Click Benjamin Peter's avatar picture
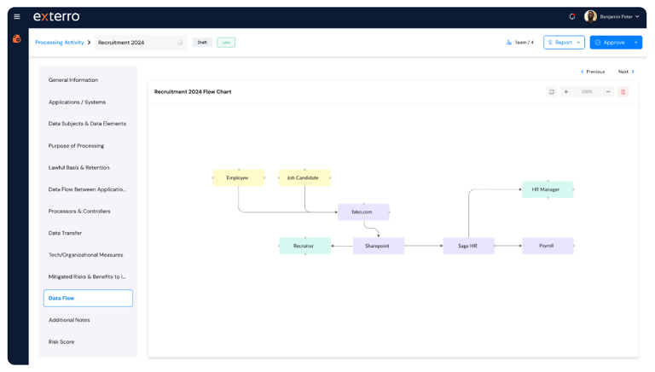 [x=590, y=16]
